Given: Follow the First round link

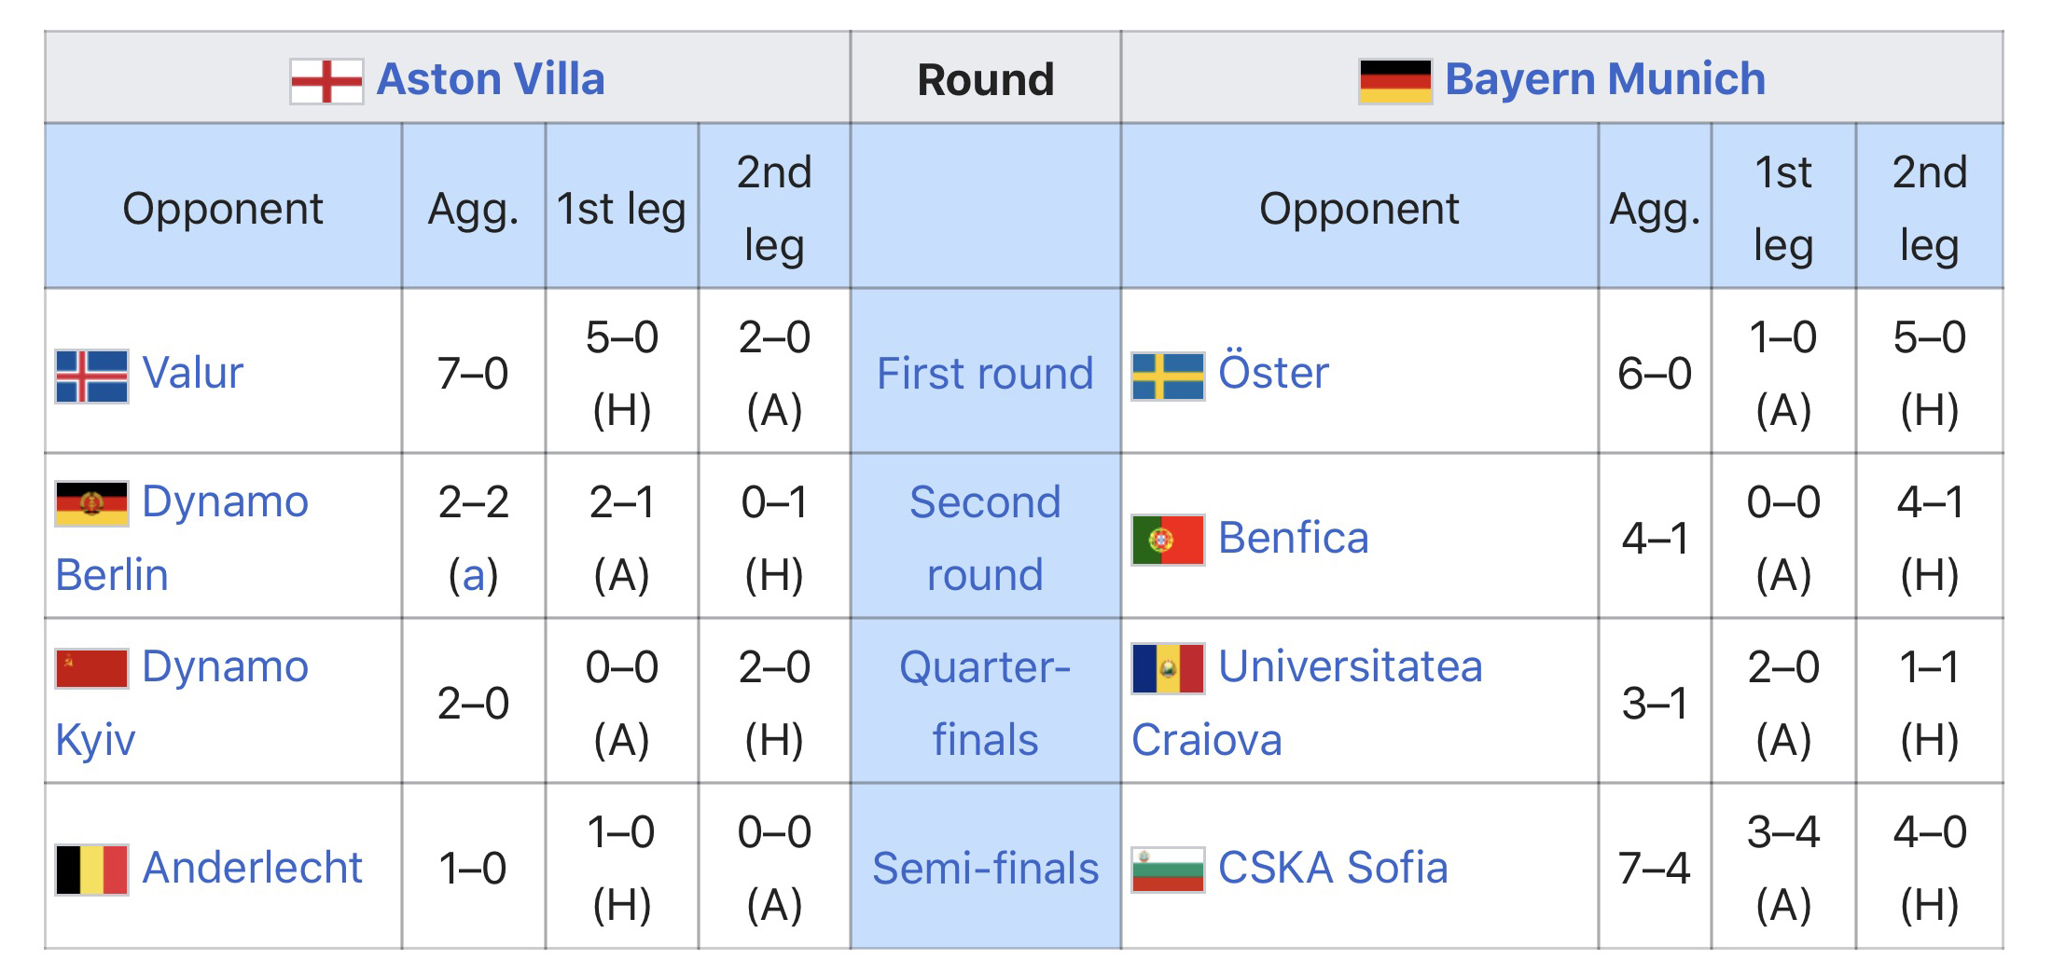Looking at the screenshot, I should point(985,374).
